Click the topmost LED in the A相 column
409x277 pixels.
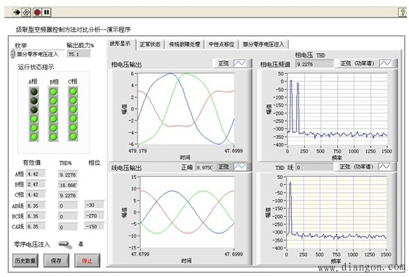coord(34,92)
